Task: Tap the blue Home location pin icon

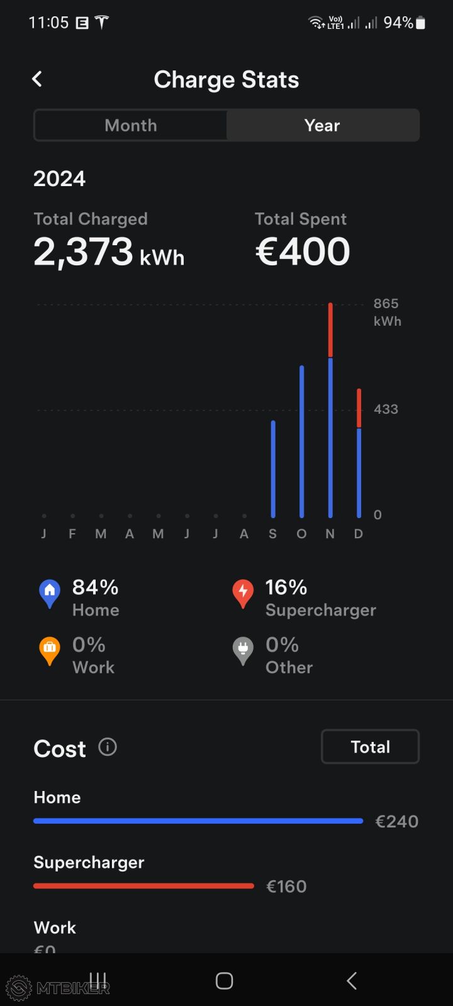Action: (50, 593)
